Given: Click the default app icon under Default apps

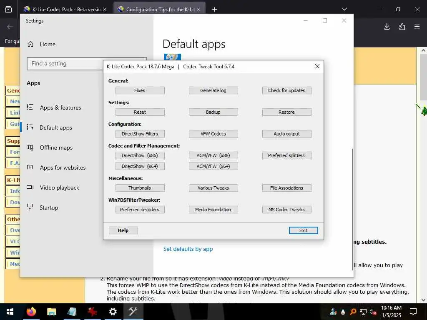Looking at the screenshot, I should point(173,57).
